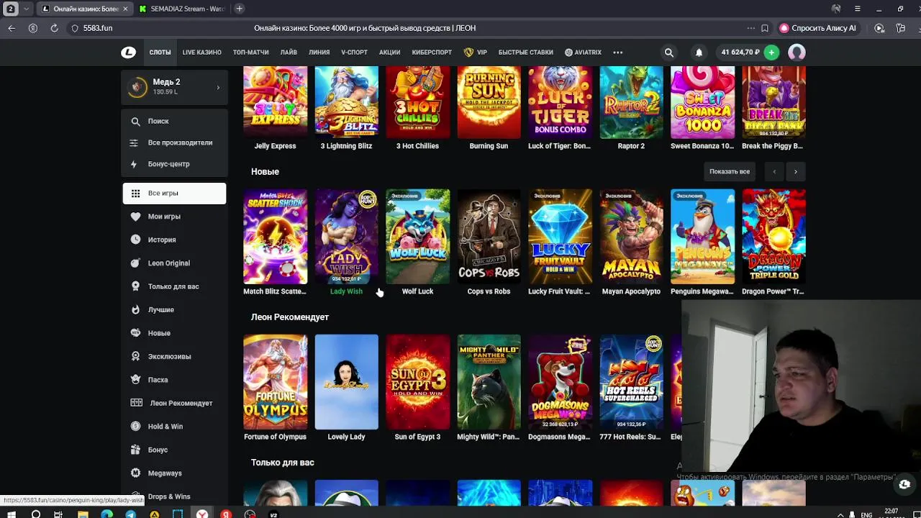Open Все производители in sidebar

point(179,142)
